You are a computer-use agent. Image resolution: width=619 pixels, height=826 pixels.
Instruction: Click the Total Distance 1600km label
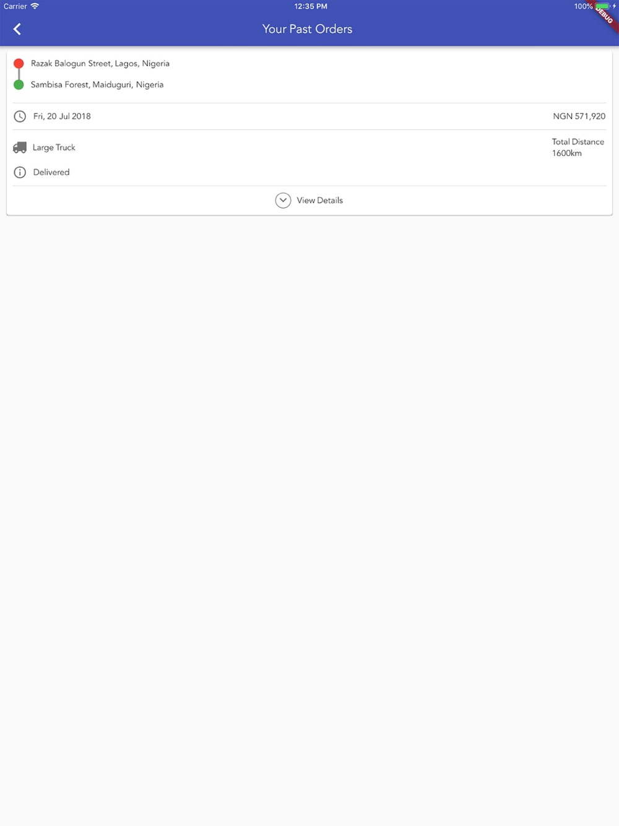(x=578, y=147)
